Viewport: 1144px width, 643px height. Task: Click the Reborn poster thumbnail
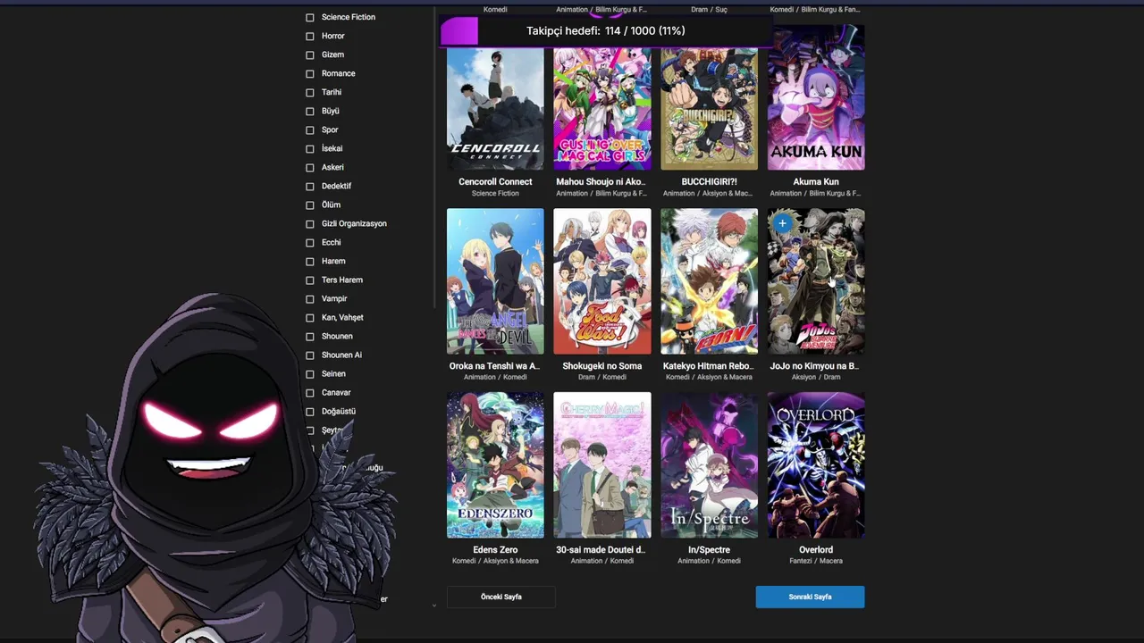(709, 281)
